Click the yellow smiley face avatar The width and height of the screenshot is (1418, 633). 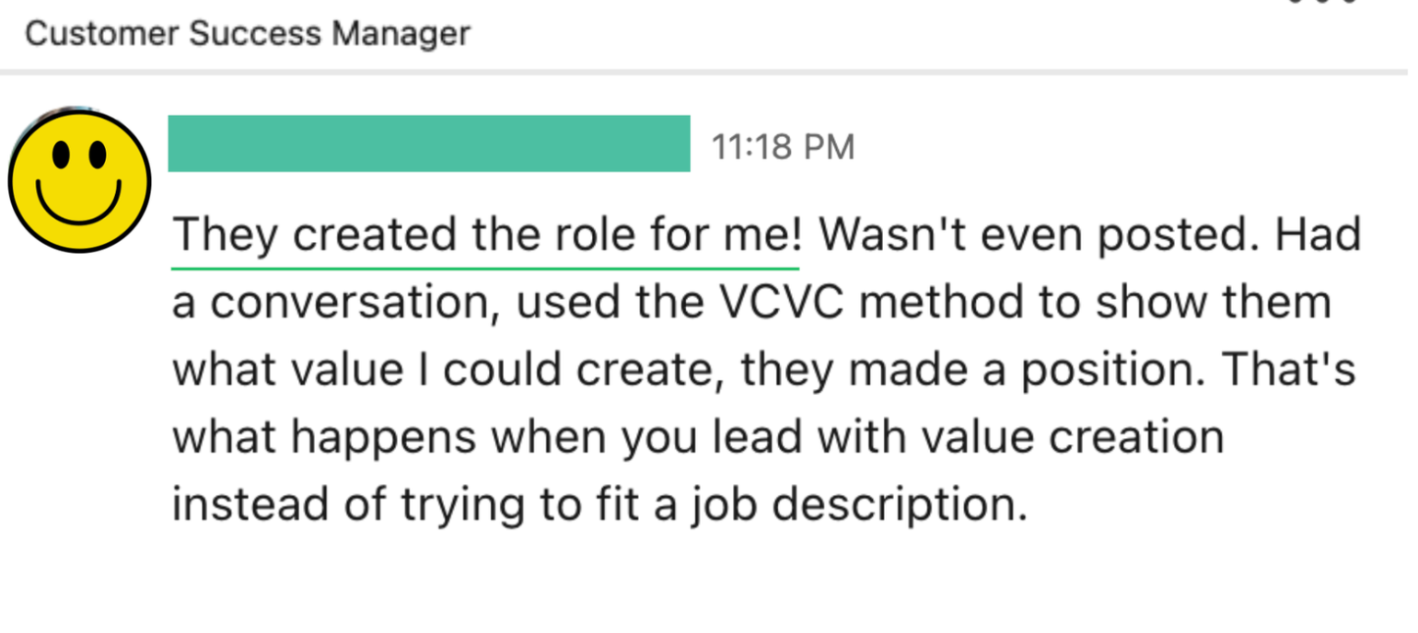click(x=79, y=181)
